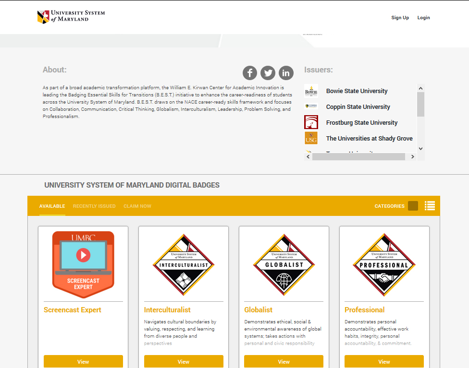Click the Facebook share icon
Image resolution: width=469 pixels, height=368 pixels.
250,73
